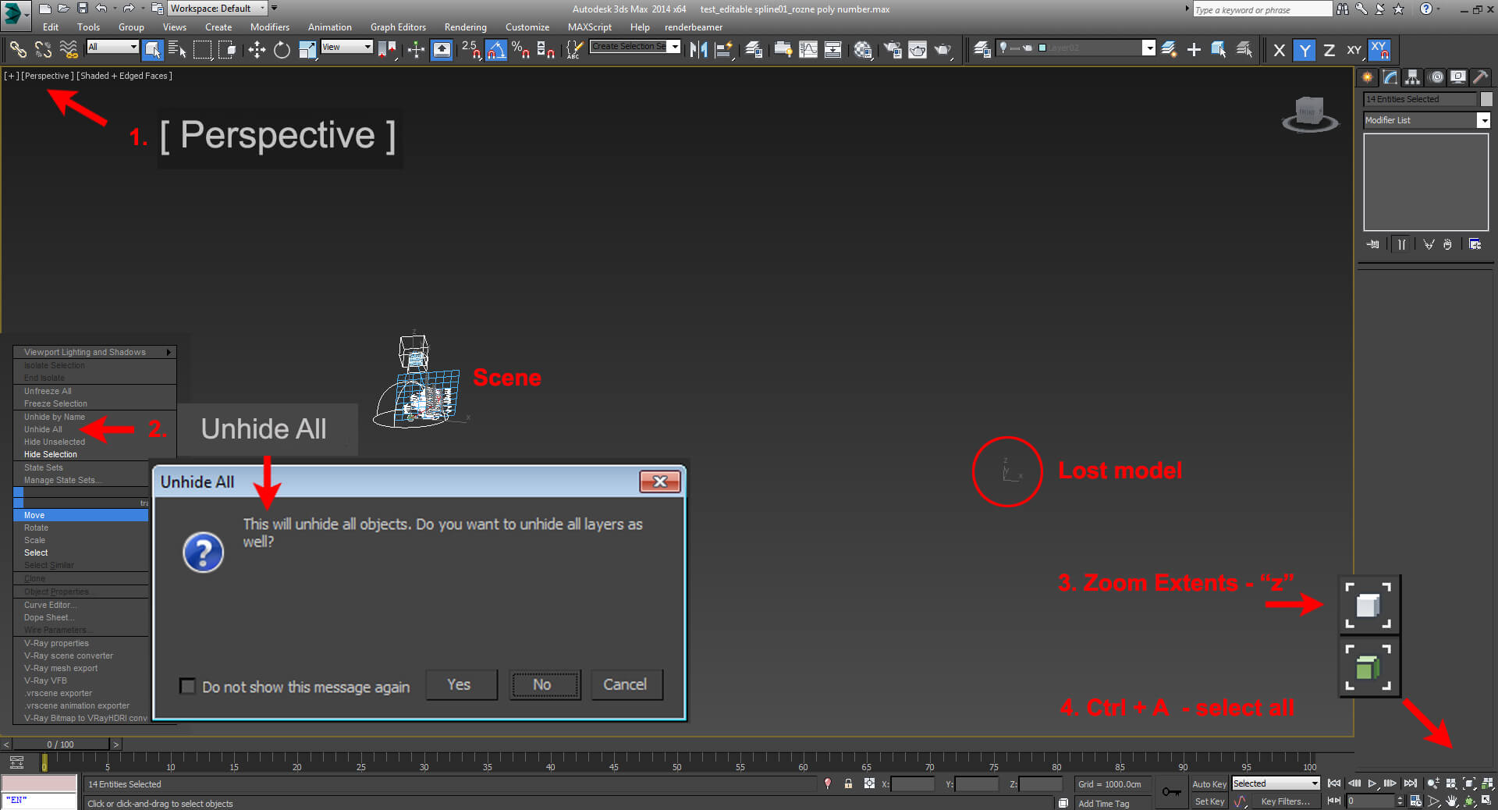This screenshot has width=1498, height=810.
Task: Open the Render Setup icon
Action: (x=892, y=50)
